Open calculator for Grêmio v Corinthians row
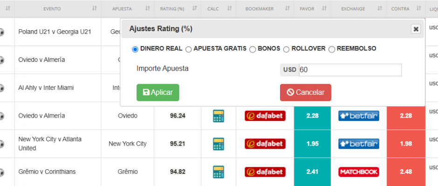Viewport: 438px width, 186px height. [x=218, y=172]
